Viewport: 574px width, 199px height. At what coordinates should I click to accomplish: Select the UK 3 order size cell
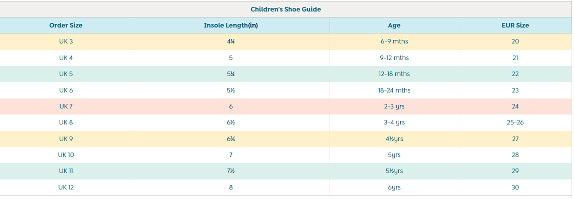(x=66, y=41)
